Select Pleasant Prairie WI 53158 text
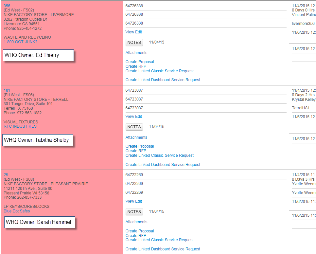 (x=26, y=193)
